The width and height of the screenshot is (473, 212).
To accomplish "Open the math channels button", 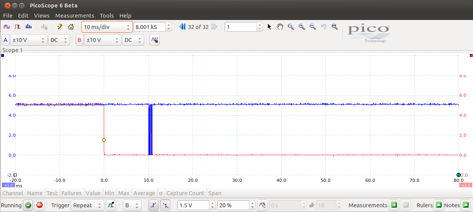I will [155, 40].
